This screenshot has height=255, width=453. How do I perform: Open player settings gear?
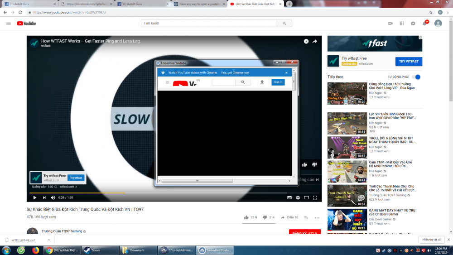(x=298, y=197)
